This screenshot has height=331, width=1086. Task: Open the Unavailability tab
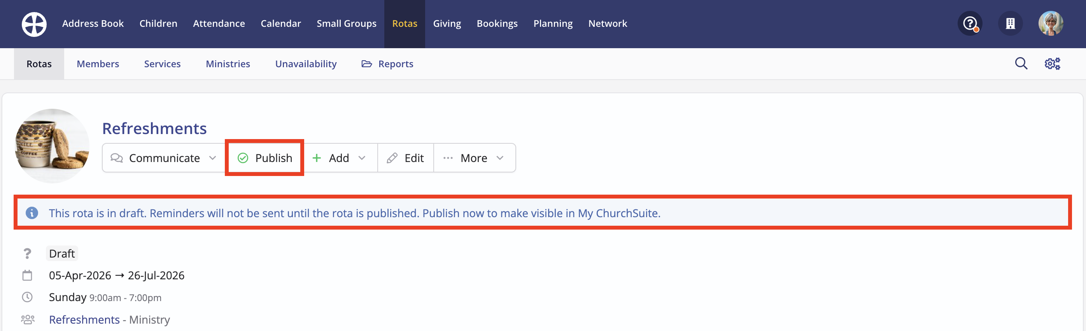pos(306,64)
